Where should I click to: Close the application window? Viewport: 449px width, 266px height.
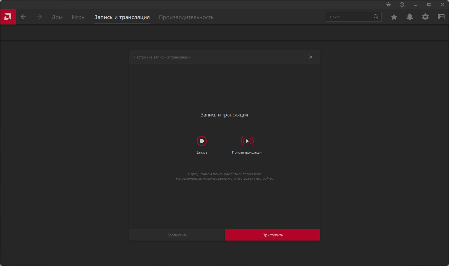click(442, 4)
